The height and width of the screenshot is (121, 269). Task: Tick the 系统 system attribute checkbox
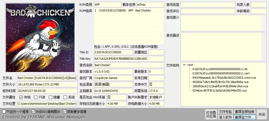click(65, 97)
